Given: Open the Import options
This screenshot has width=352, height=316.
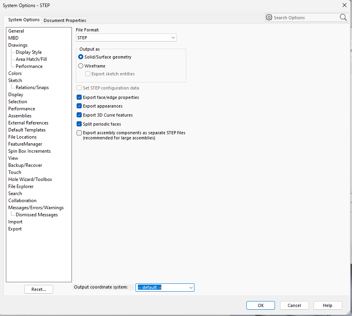Looking at the screenshot, I should 15,222.
